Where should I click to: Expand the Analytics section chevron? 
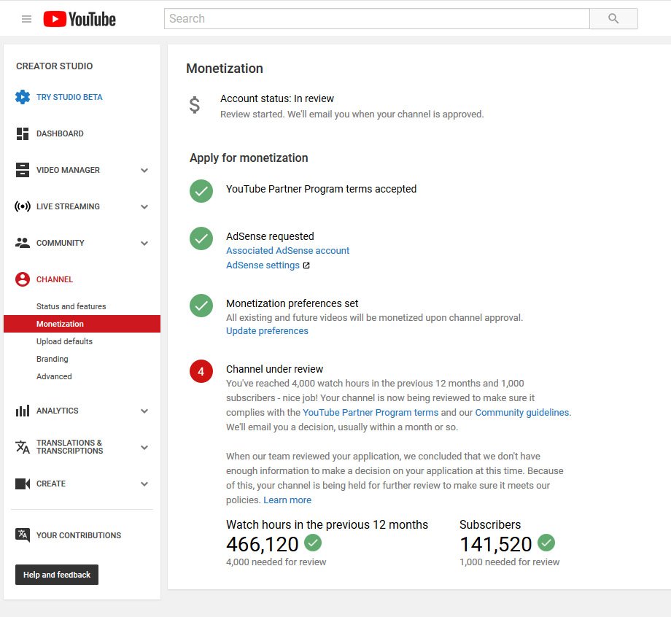coord(144,411)
